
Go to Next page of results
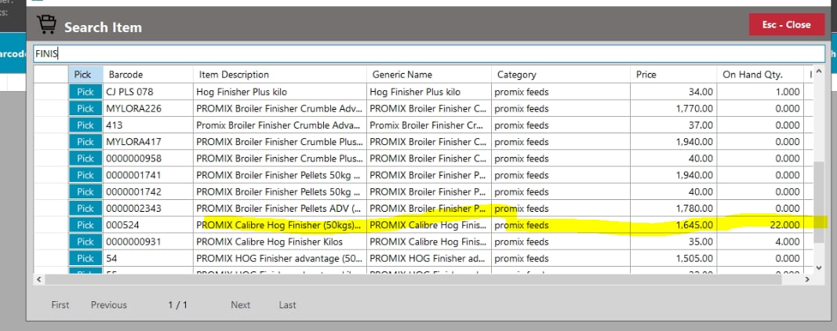click(240, 305)
